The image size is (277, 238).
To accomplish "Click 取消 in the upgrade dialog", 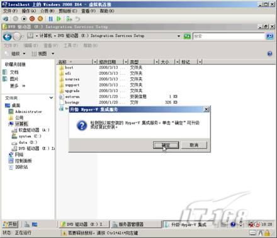I will click(194, 145).
